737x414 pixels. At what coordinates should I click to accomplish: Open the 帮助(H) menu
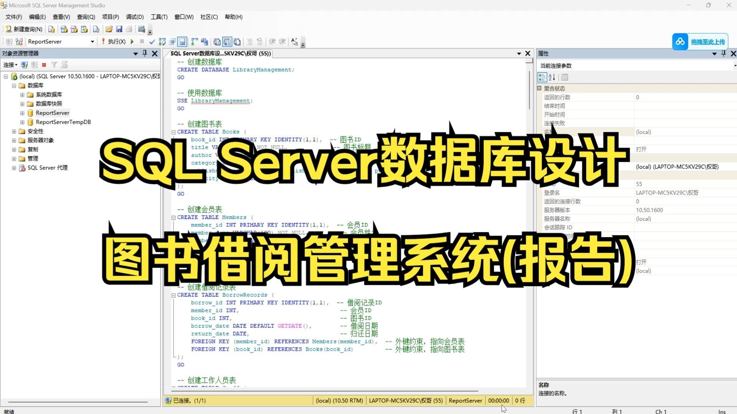[x=233, y=17]
